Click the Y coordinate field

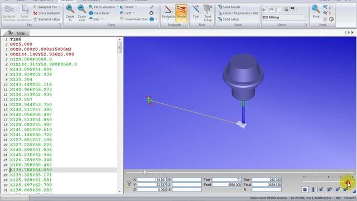pos(152,185)
